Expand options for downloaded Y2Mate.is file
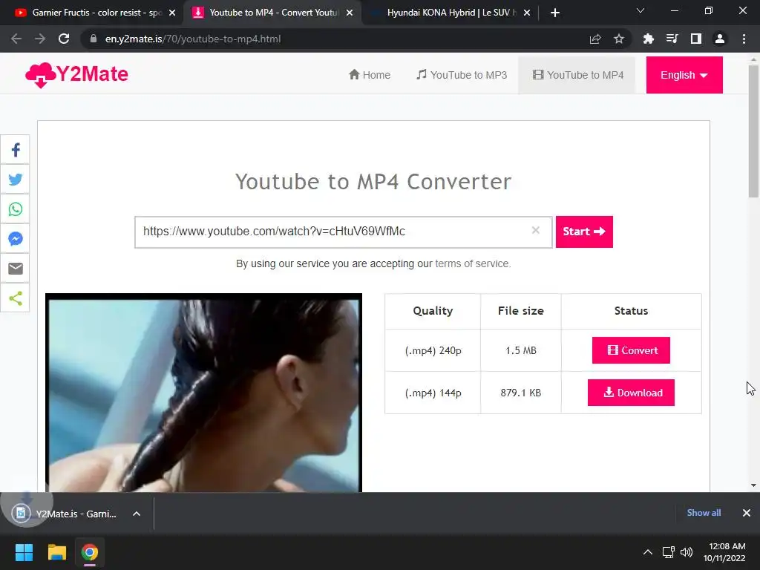This screenshot has height=570, width=760. (137, 514)
